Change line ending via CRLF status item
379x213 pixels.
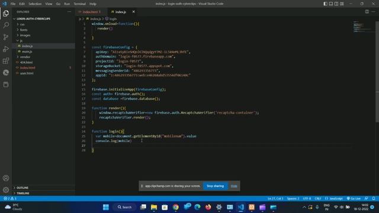[318, 199]
